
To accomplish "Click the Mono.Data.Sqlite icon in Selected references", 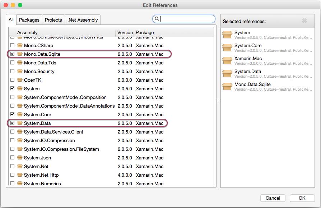I will [227, 86].
